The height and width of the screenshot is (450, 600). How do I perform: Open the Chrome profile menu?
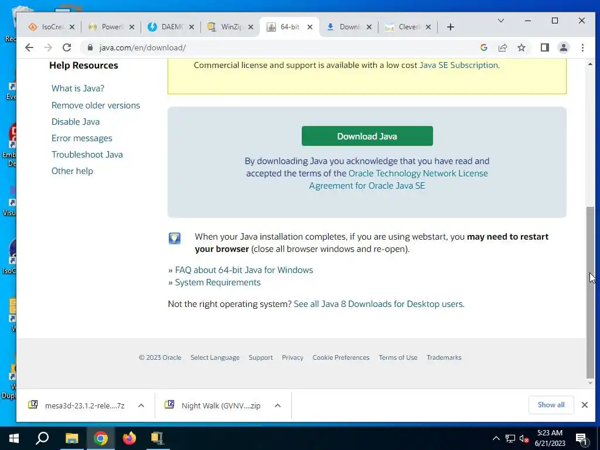click(564, 47)
